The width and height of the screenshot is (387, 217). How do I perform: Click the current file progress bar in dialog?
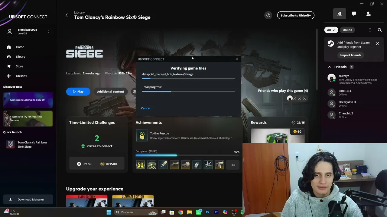(x=188, y=79)
